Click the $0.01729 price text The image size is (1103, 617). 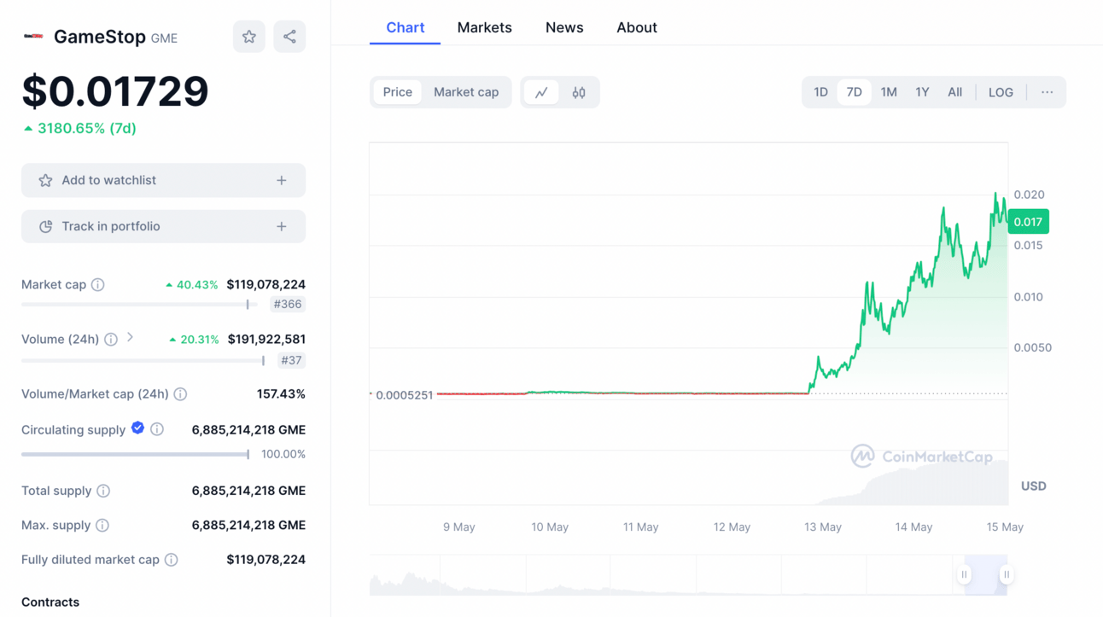click(115, 91)
